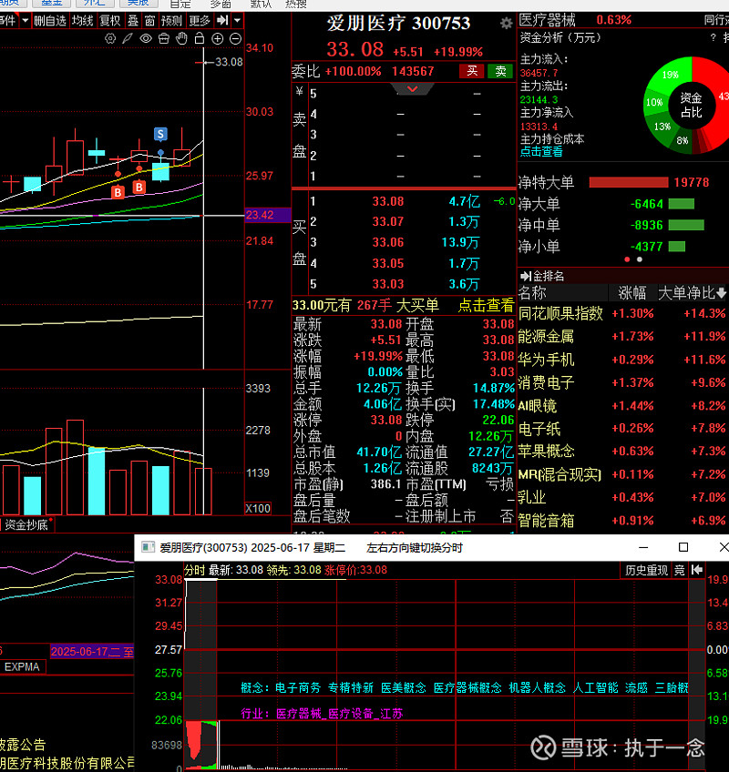Select the hand pan tool

181,38
